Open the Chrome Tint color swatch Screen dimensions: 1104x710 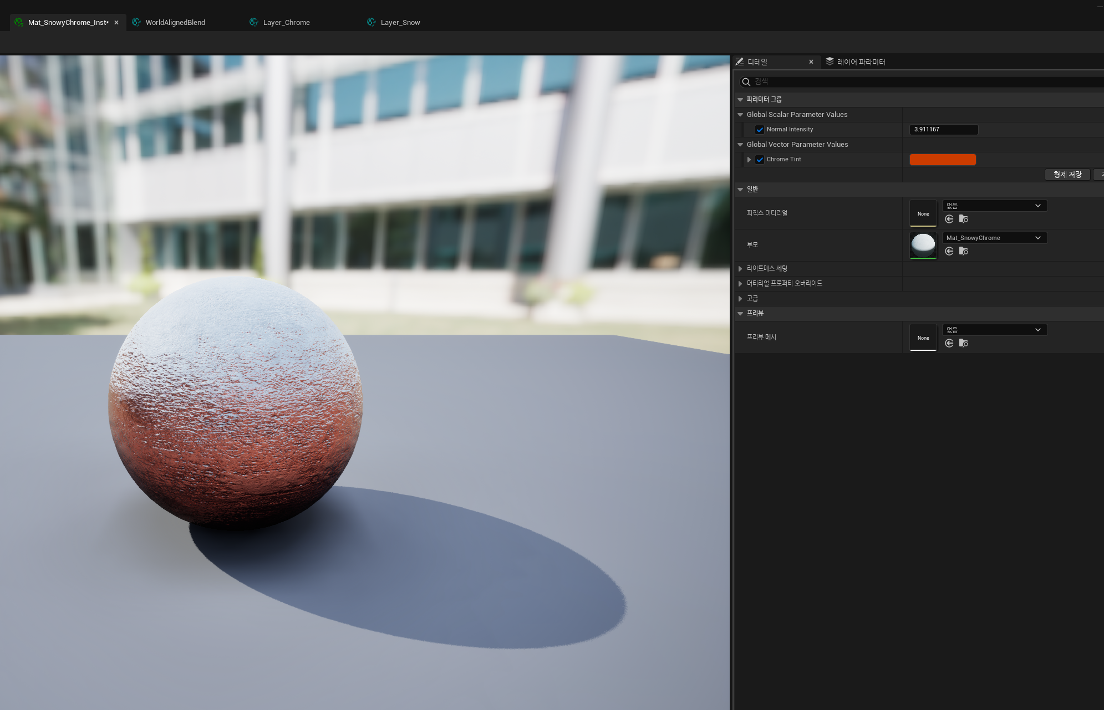tap(942, 159)
